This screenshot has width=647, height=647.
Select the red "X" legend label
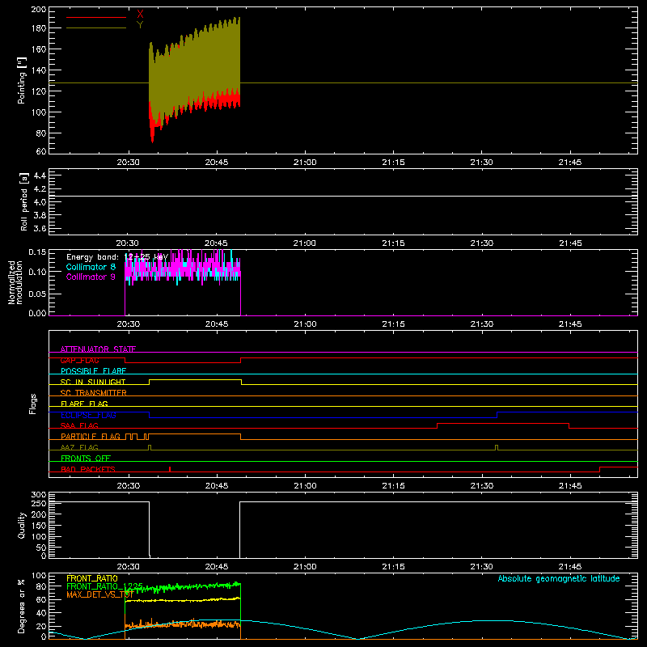[x=140, y=15]
